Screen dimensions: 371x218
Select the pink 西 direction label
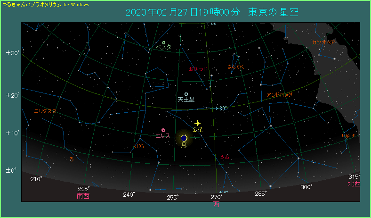[216, 205]
